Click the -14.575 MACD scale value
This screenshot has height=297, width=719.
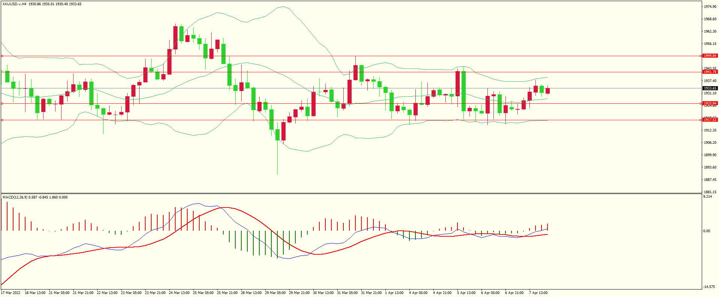709,287
